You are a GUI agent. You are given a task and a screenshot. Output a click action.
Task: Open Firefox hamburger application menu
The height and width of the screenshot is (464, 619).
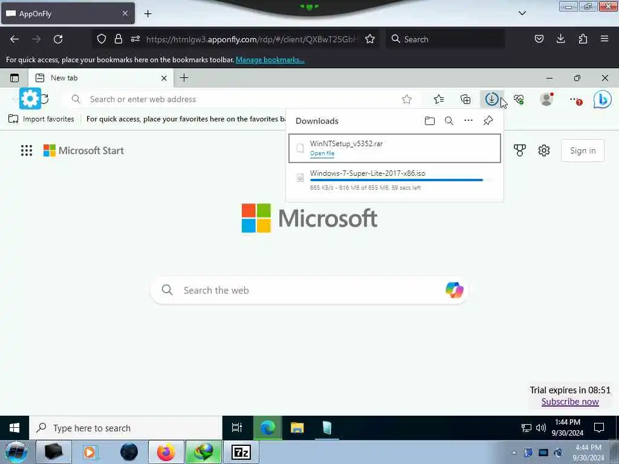coord(604,39)
